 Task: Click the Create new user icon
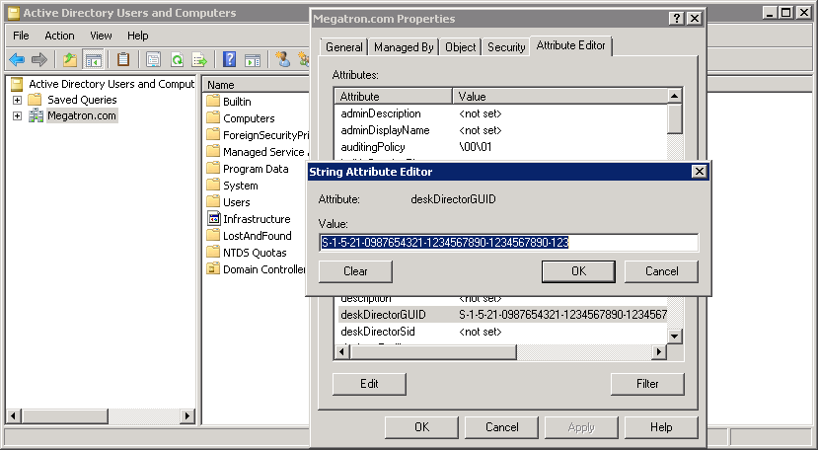(283, 59)
